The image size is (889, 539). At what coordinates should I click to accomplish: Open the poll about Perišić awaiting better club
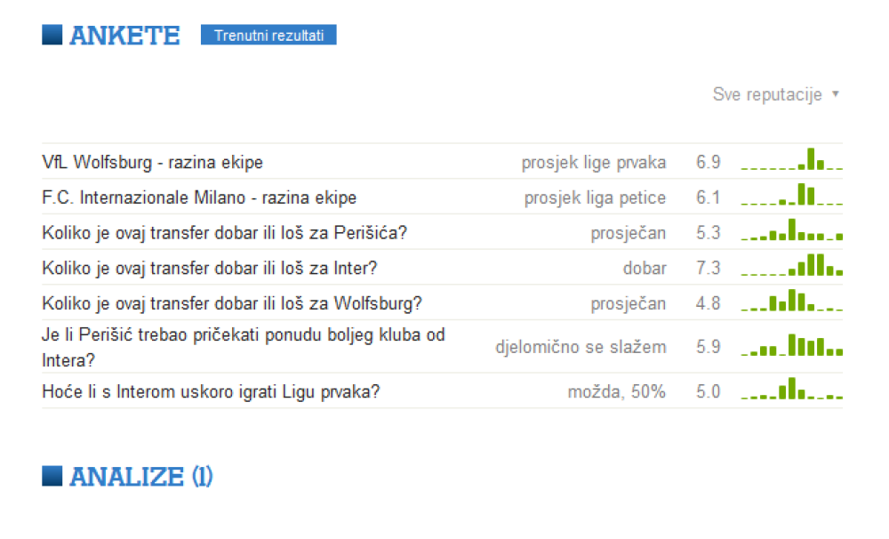pos(244,347)
